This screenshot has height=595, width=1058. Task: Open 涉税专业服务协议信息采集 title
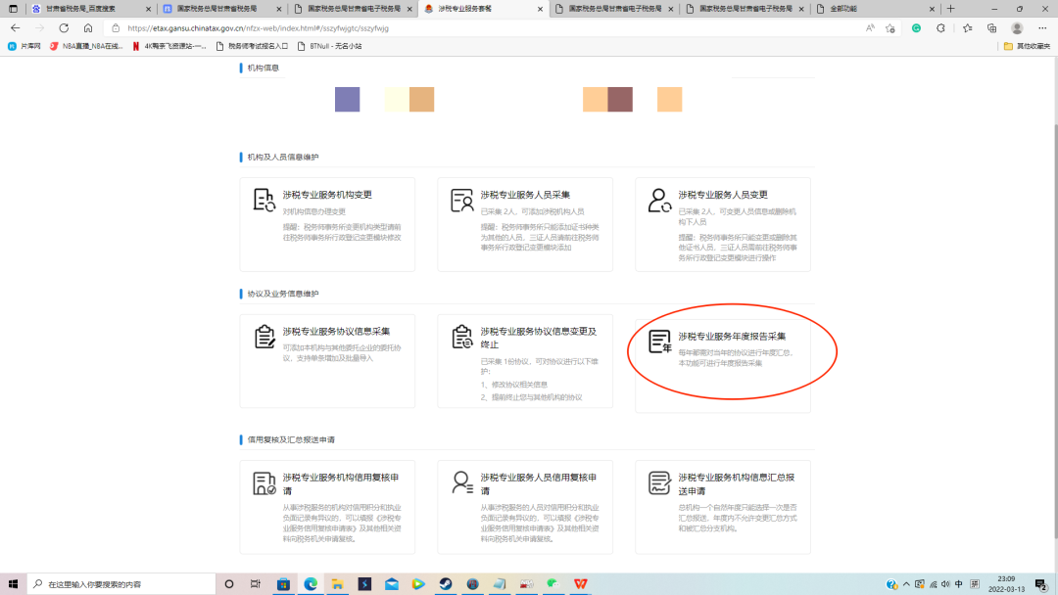click(x=336, y=332)
